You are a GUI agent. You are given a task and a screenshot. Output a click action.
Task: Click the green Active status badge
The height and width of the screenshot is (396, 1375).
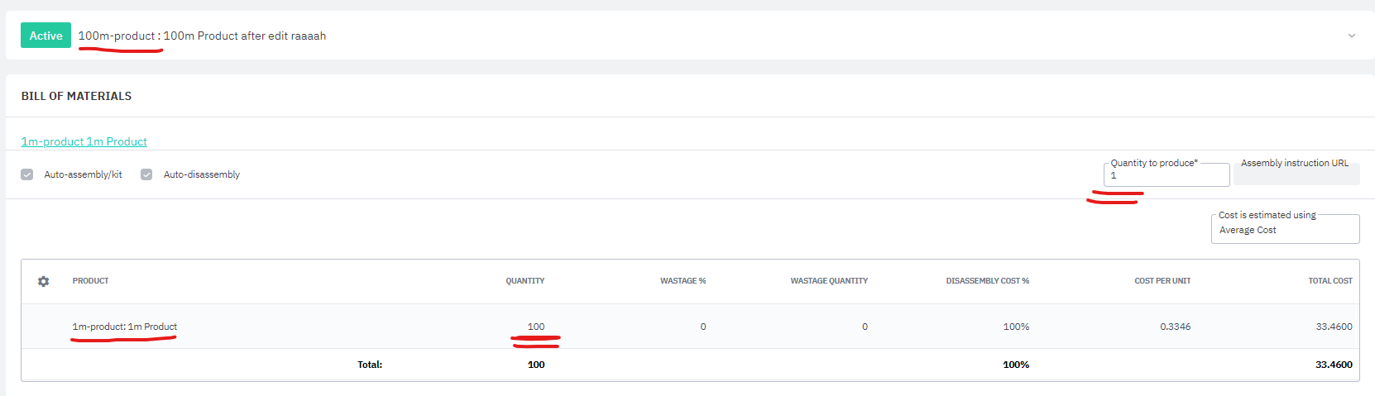coord(46,36)
